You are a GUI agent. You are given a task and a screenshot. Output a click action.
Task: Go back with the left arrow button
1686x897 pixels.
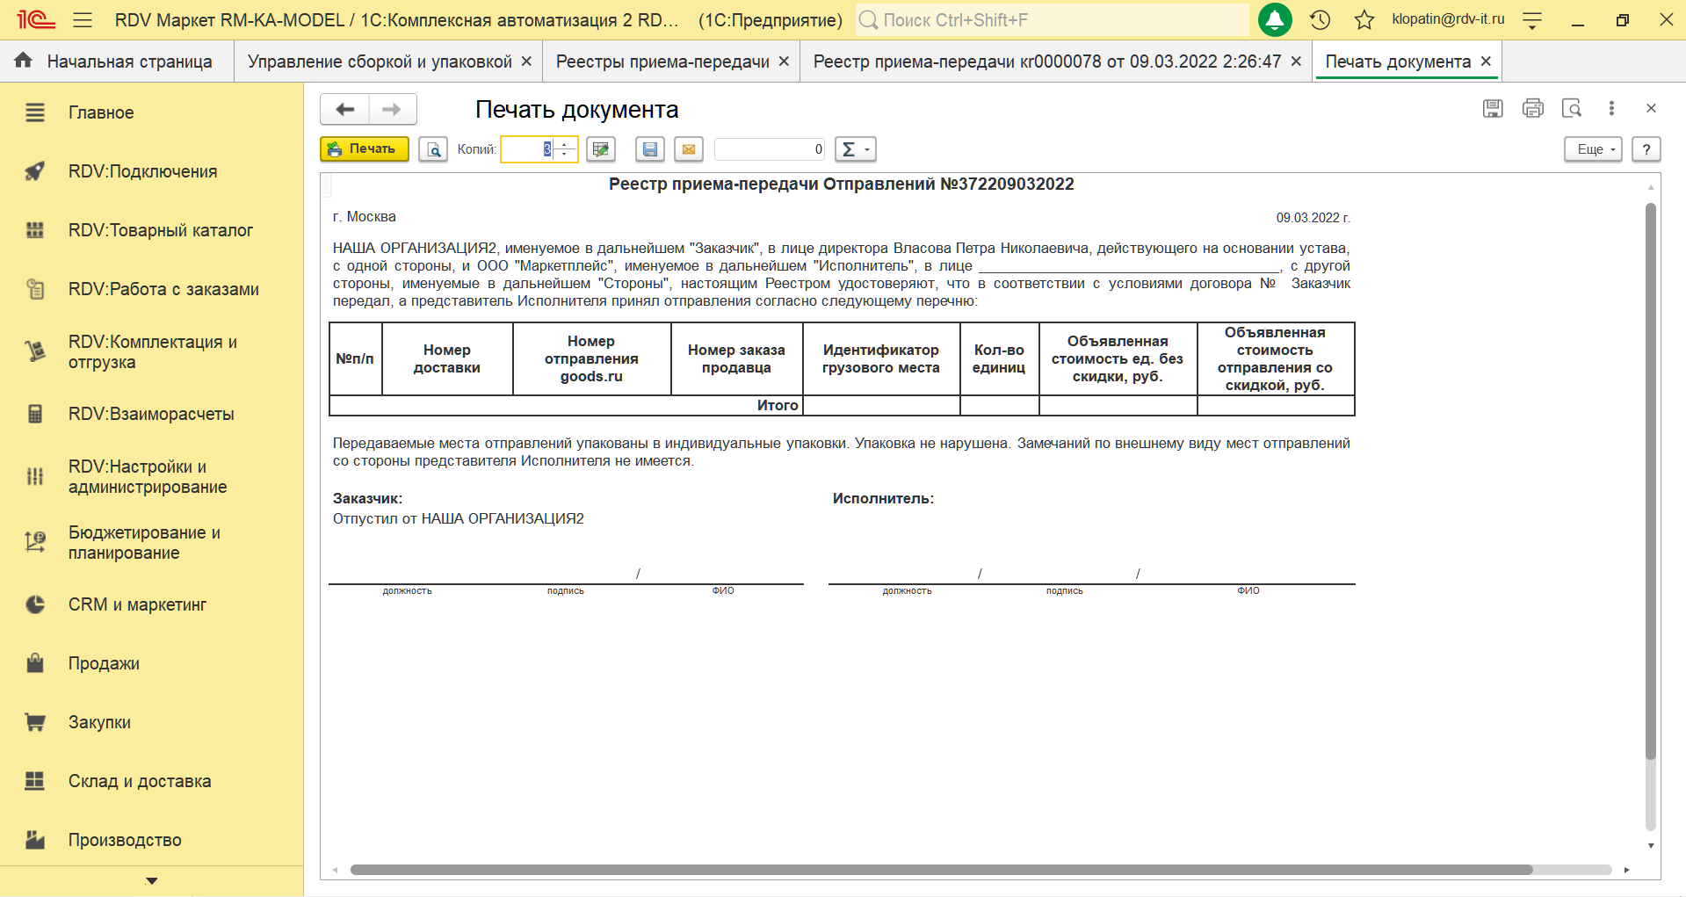(345, 109)
